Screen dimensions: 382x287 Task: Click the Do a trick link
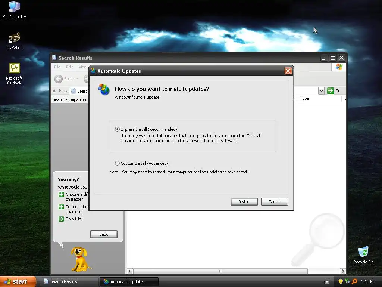tap(74, 219)
